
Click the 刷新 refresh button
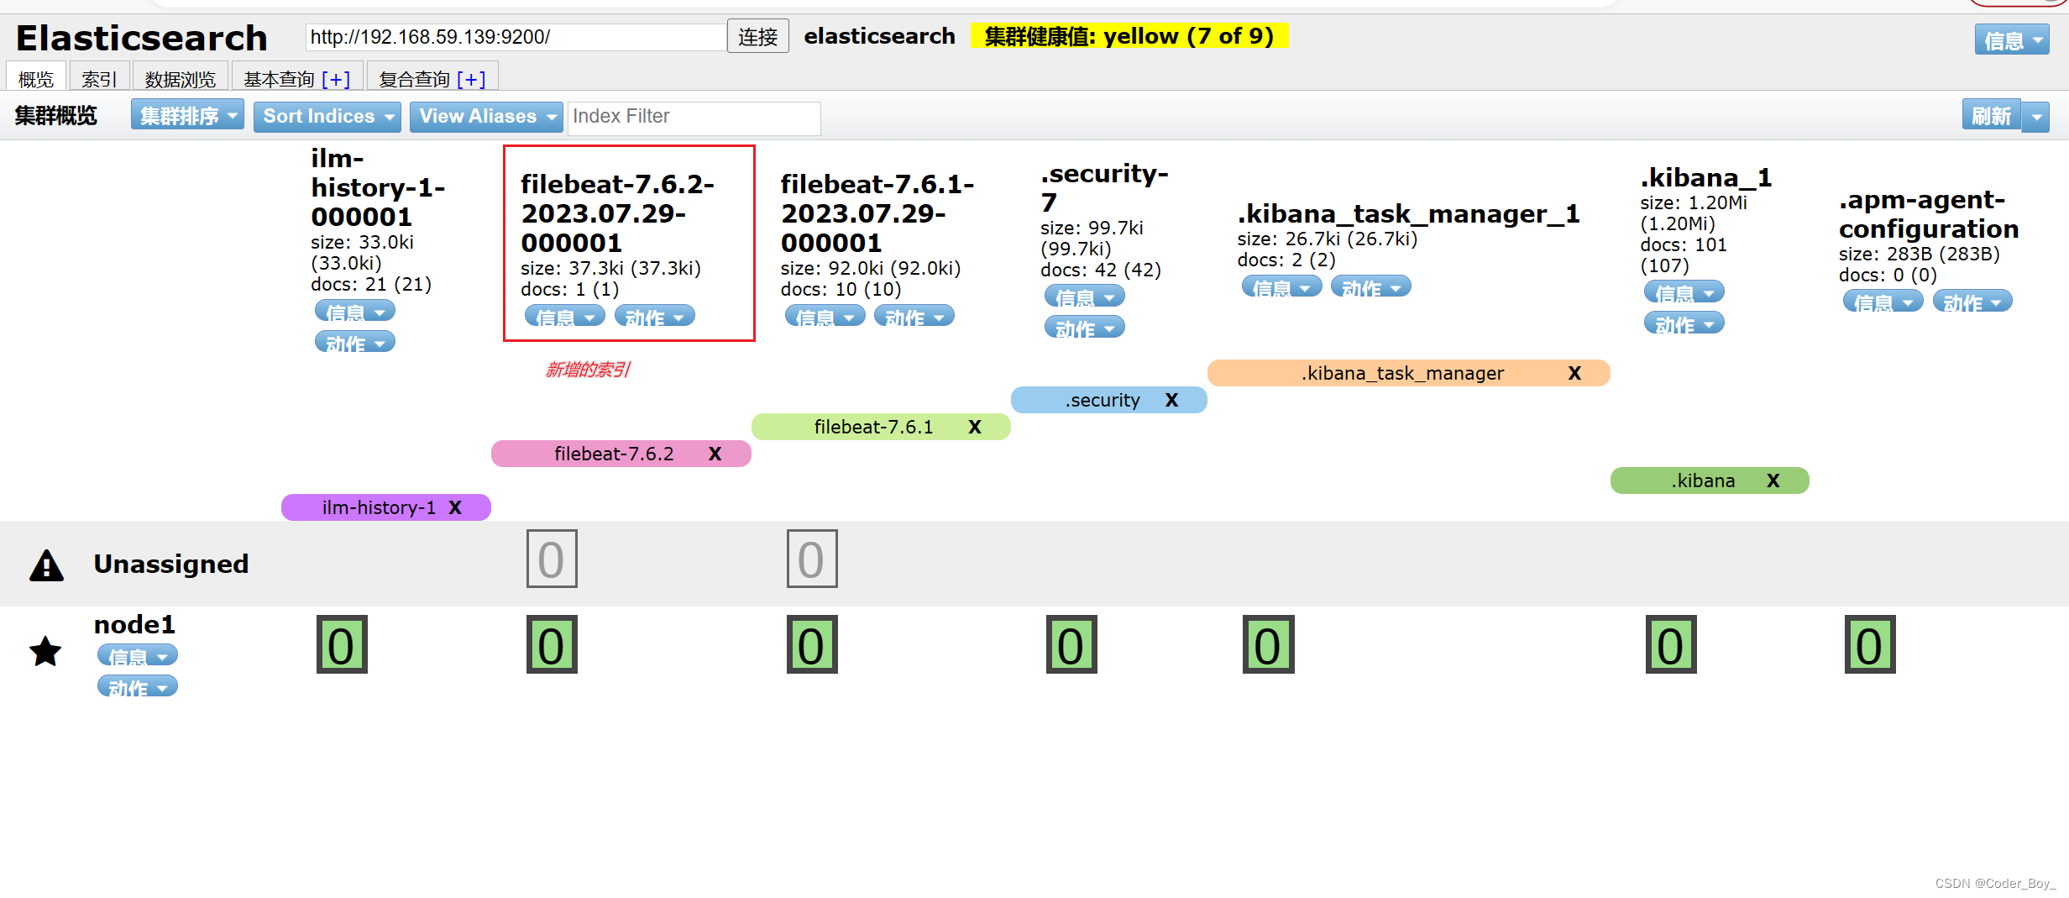click(x=1991, y=116)
